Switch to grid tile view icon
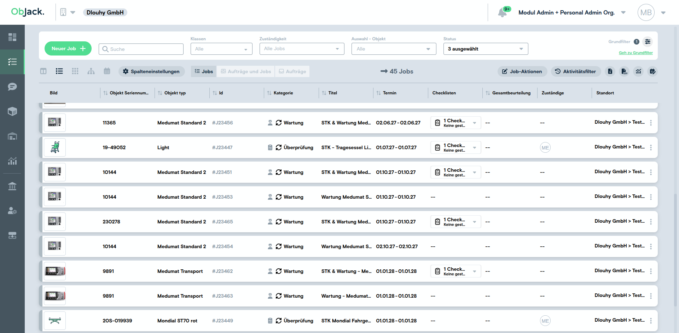679x333 pixels. 75,71
